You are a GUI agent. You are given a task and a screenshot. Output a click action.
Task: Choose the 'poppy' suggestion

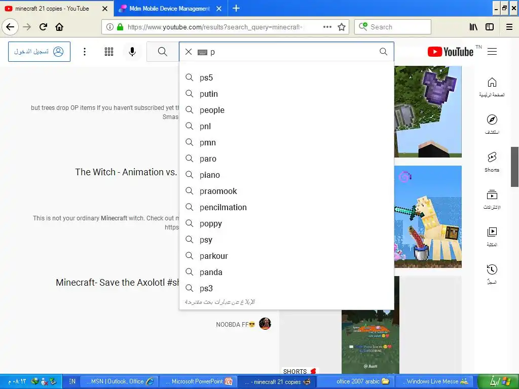pyautogui.click(x=286, y=223)
